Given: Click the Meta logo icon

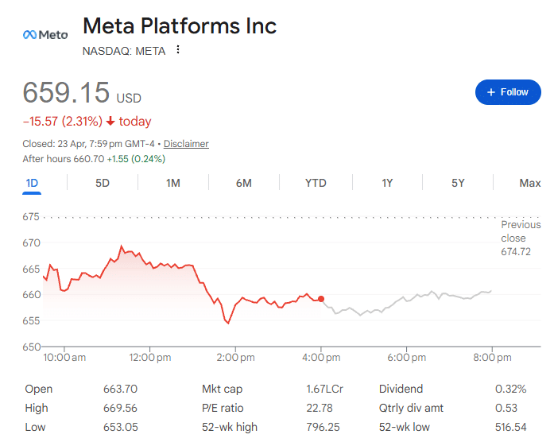Looking at the screenshot, I should point(45,34).
